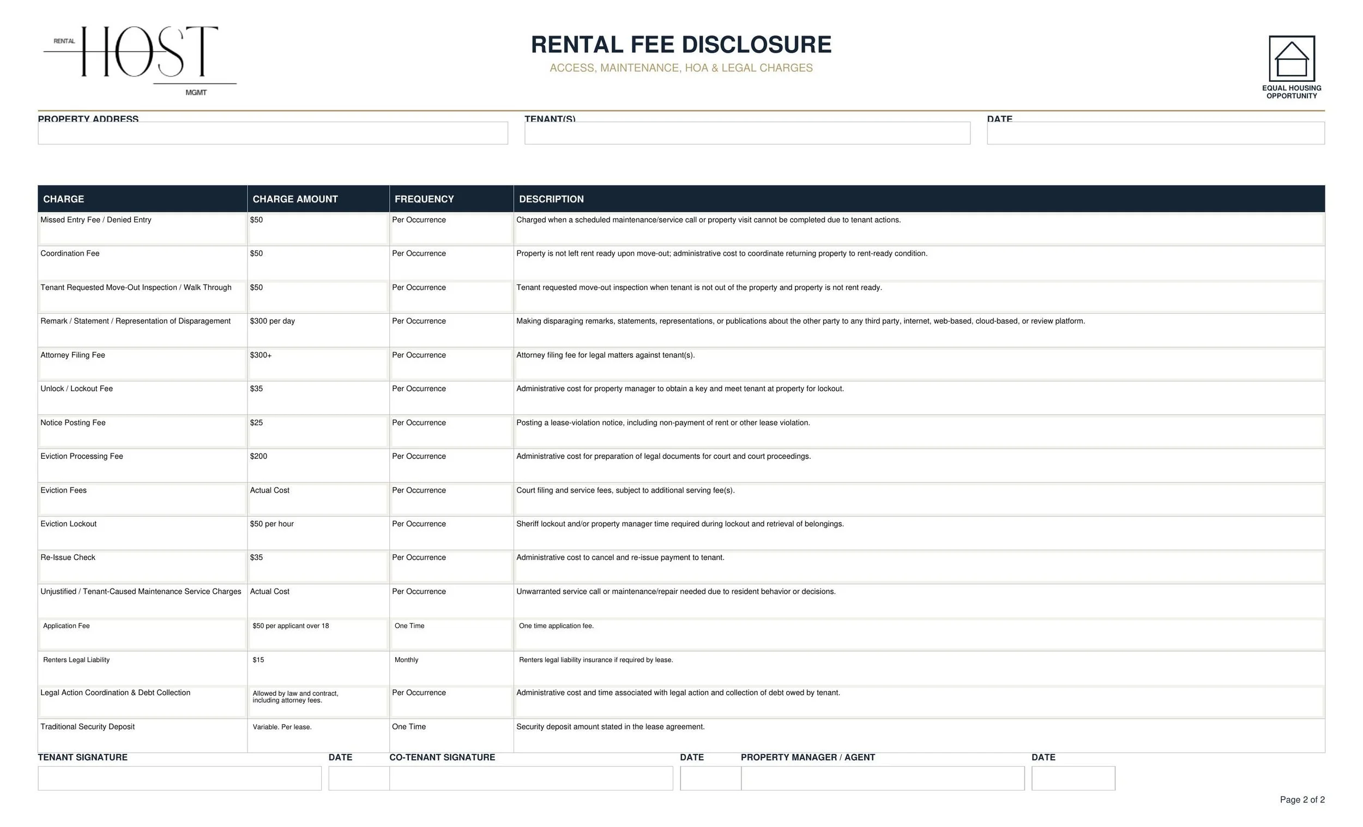
Task: Click the '$300+' amount cell
Action: click(318, 364)
